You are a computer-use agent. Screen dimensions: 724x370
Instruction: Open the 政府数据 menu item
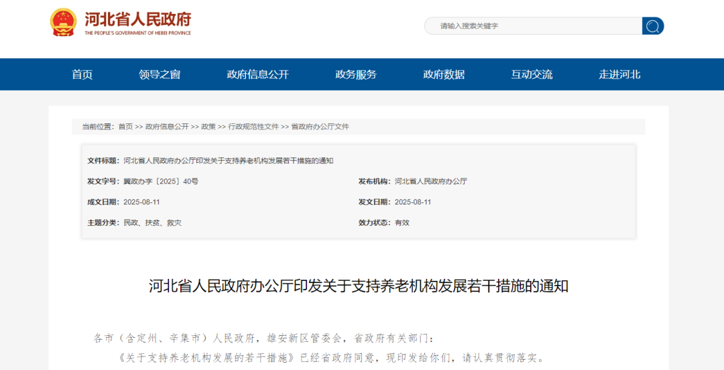[x=444, y=74]
